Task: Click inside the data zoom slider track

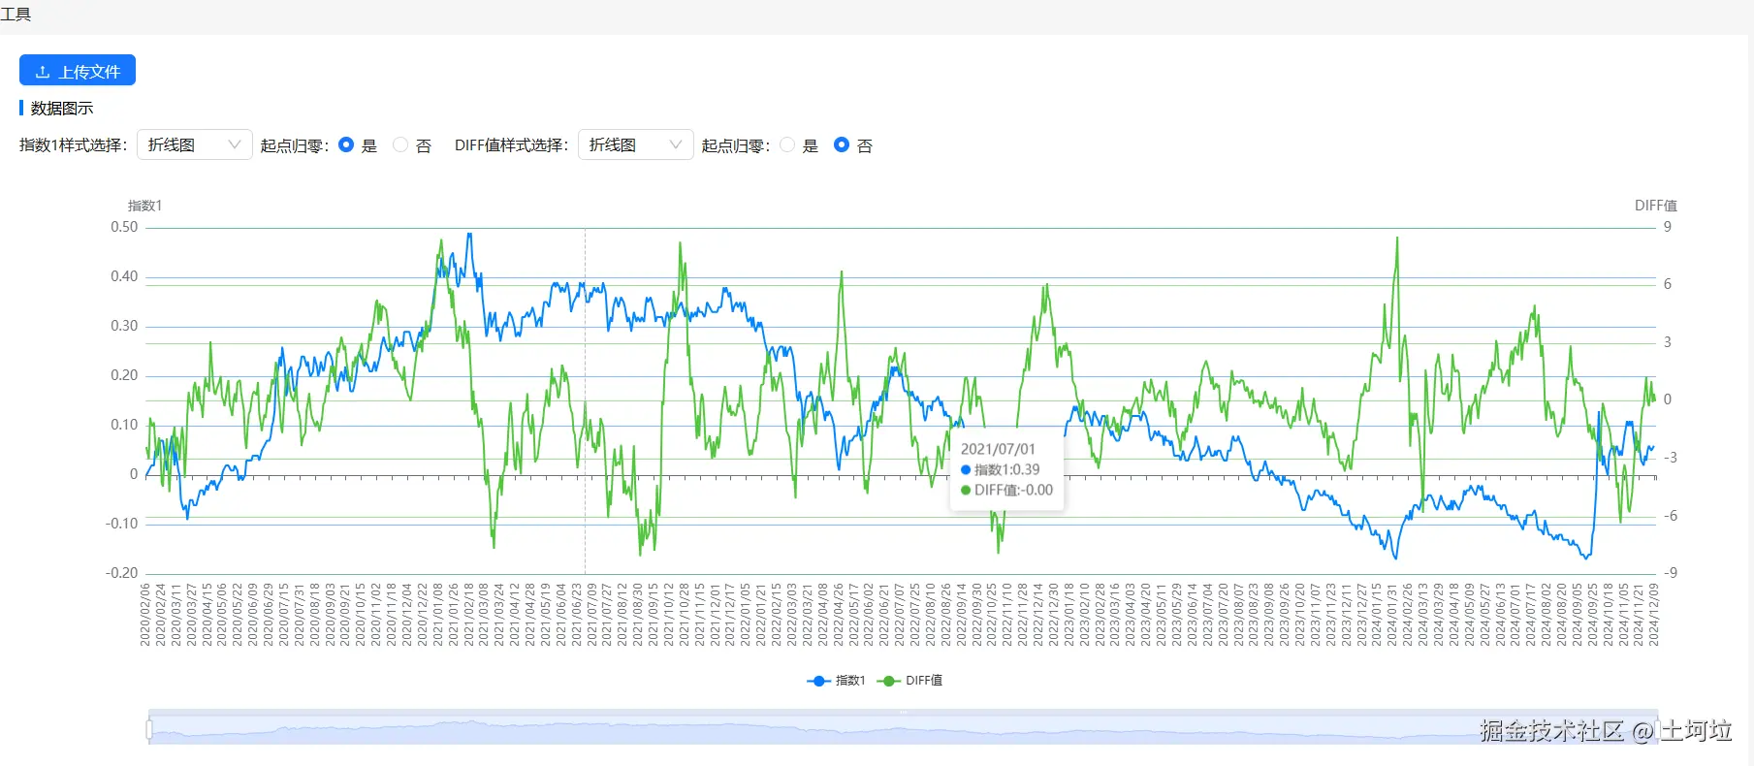Action: pos(903,729)
